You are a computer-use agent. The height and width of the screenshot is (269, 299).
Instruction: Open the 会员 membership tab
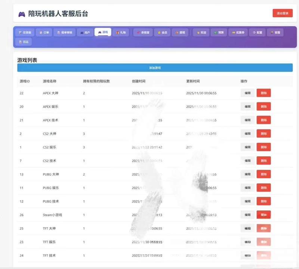pos(162,32)
